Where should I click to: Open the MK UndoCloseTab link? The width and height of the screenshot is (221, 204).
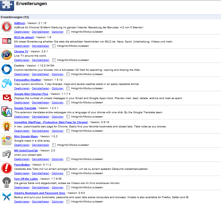26,150
